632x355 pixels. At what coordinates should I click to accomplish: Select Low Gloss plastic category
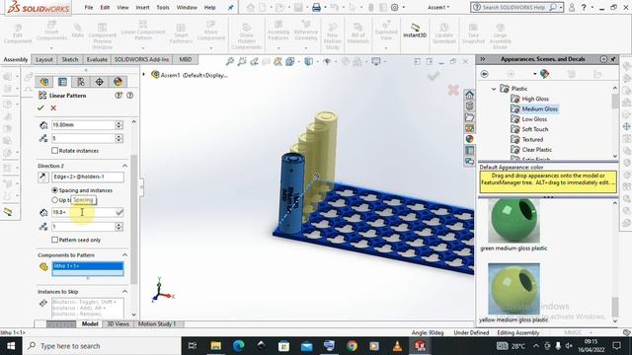point(534,119)
